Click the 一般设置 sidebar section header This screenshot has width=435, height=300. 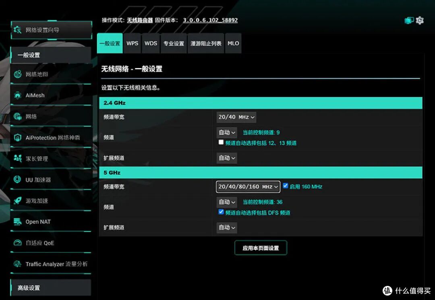51,55
